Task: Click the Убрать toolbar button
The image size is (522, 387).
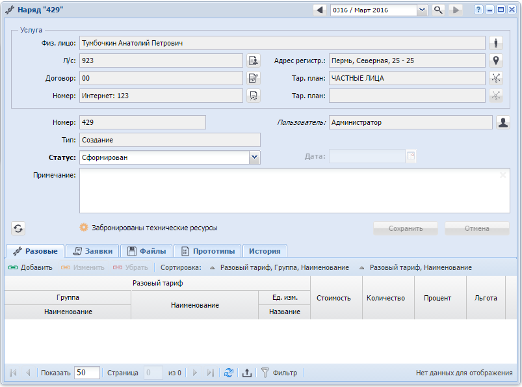Action: (x=131, y=267)
